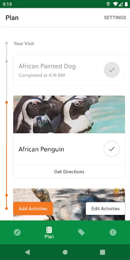Open the info circle icon
The height and width of the screenshot is (260, 130).
coord(113,232)
